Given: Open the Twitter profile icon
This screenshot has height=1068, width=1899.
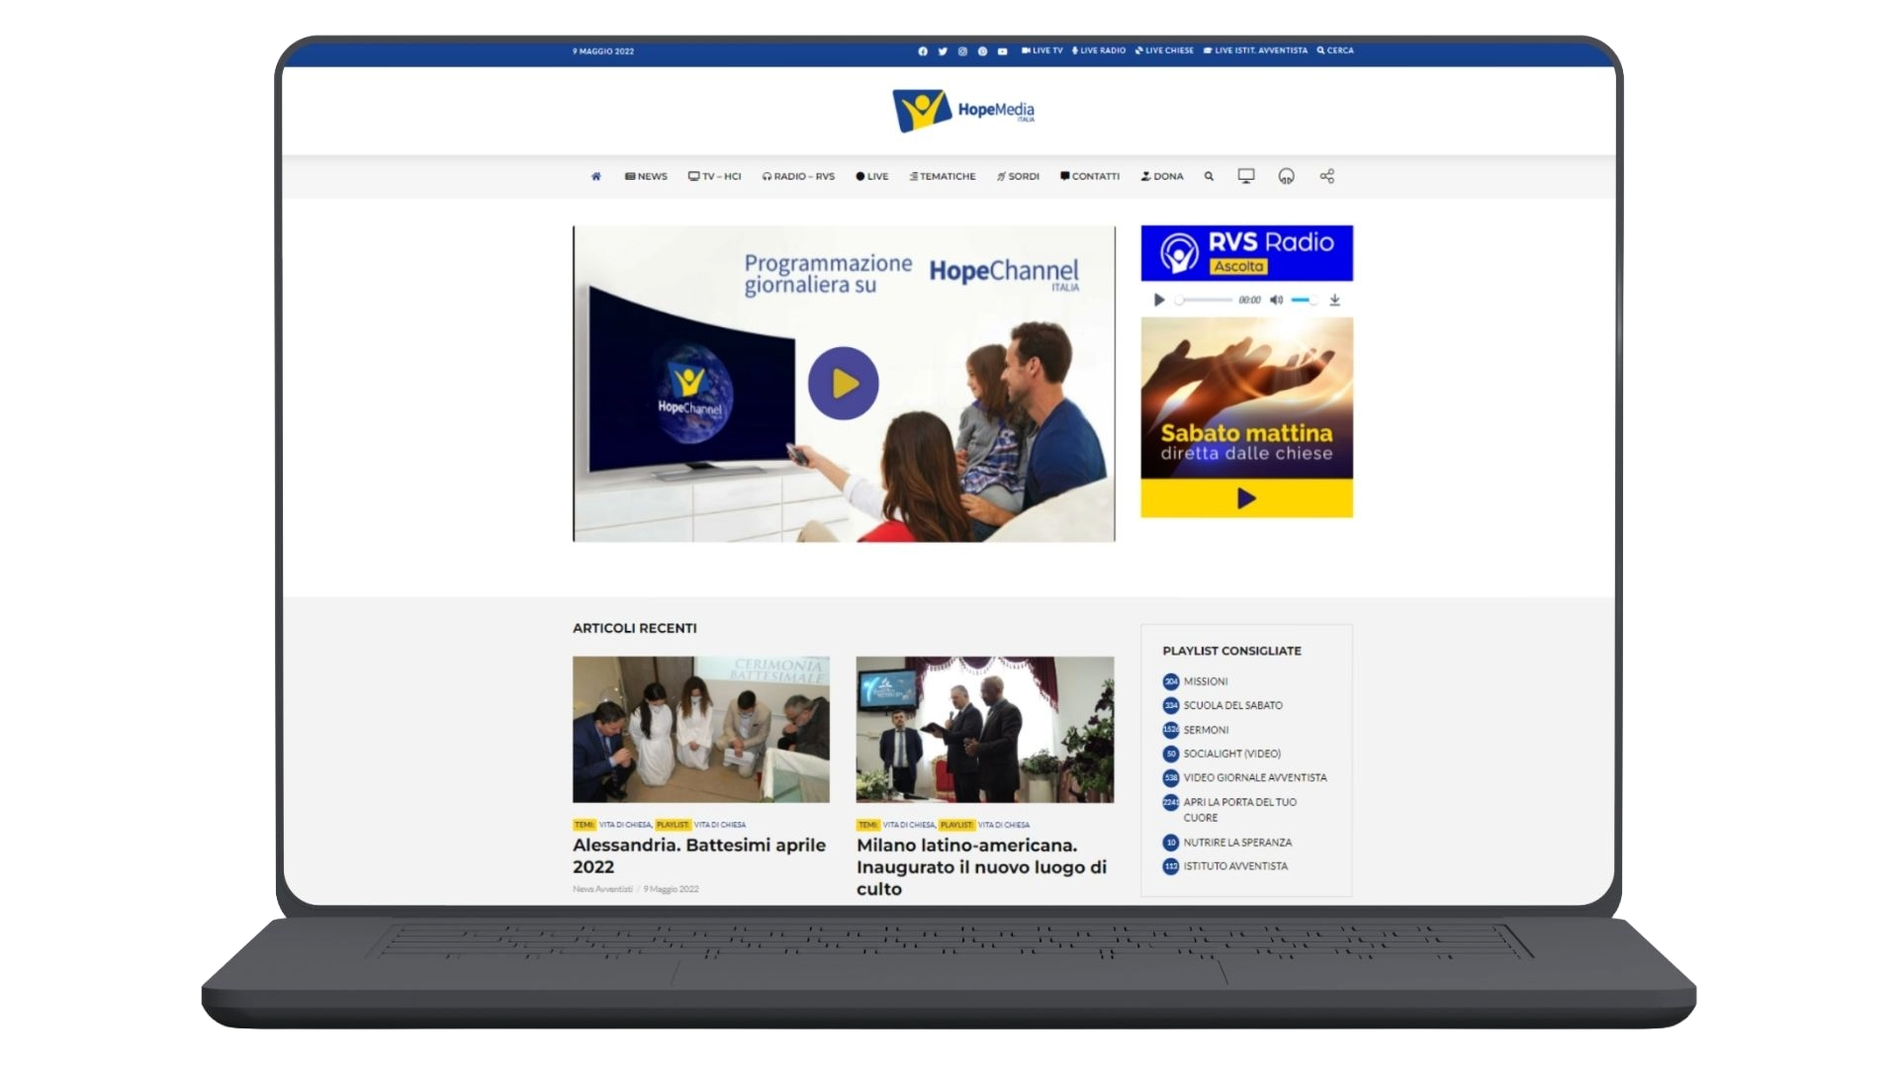Looking at the screenshot, I should pos(943,51).
